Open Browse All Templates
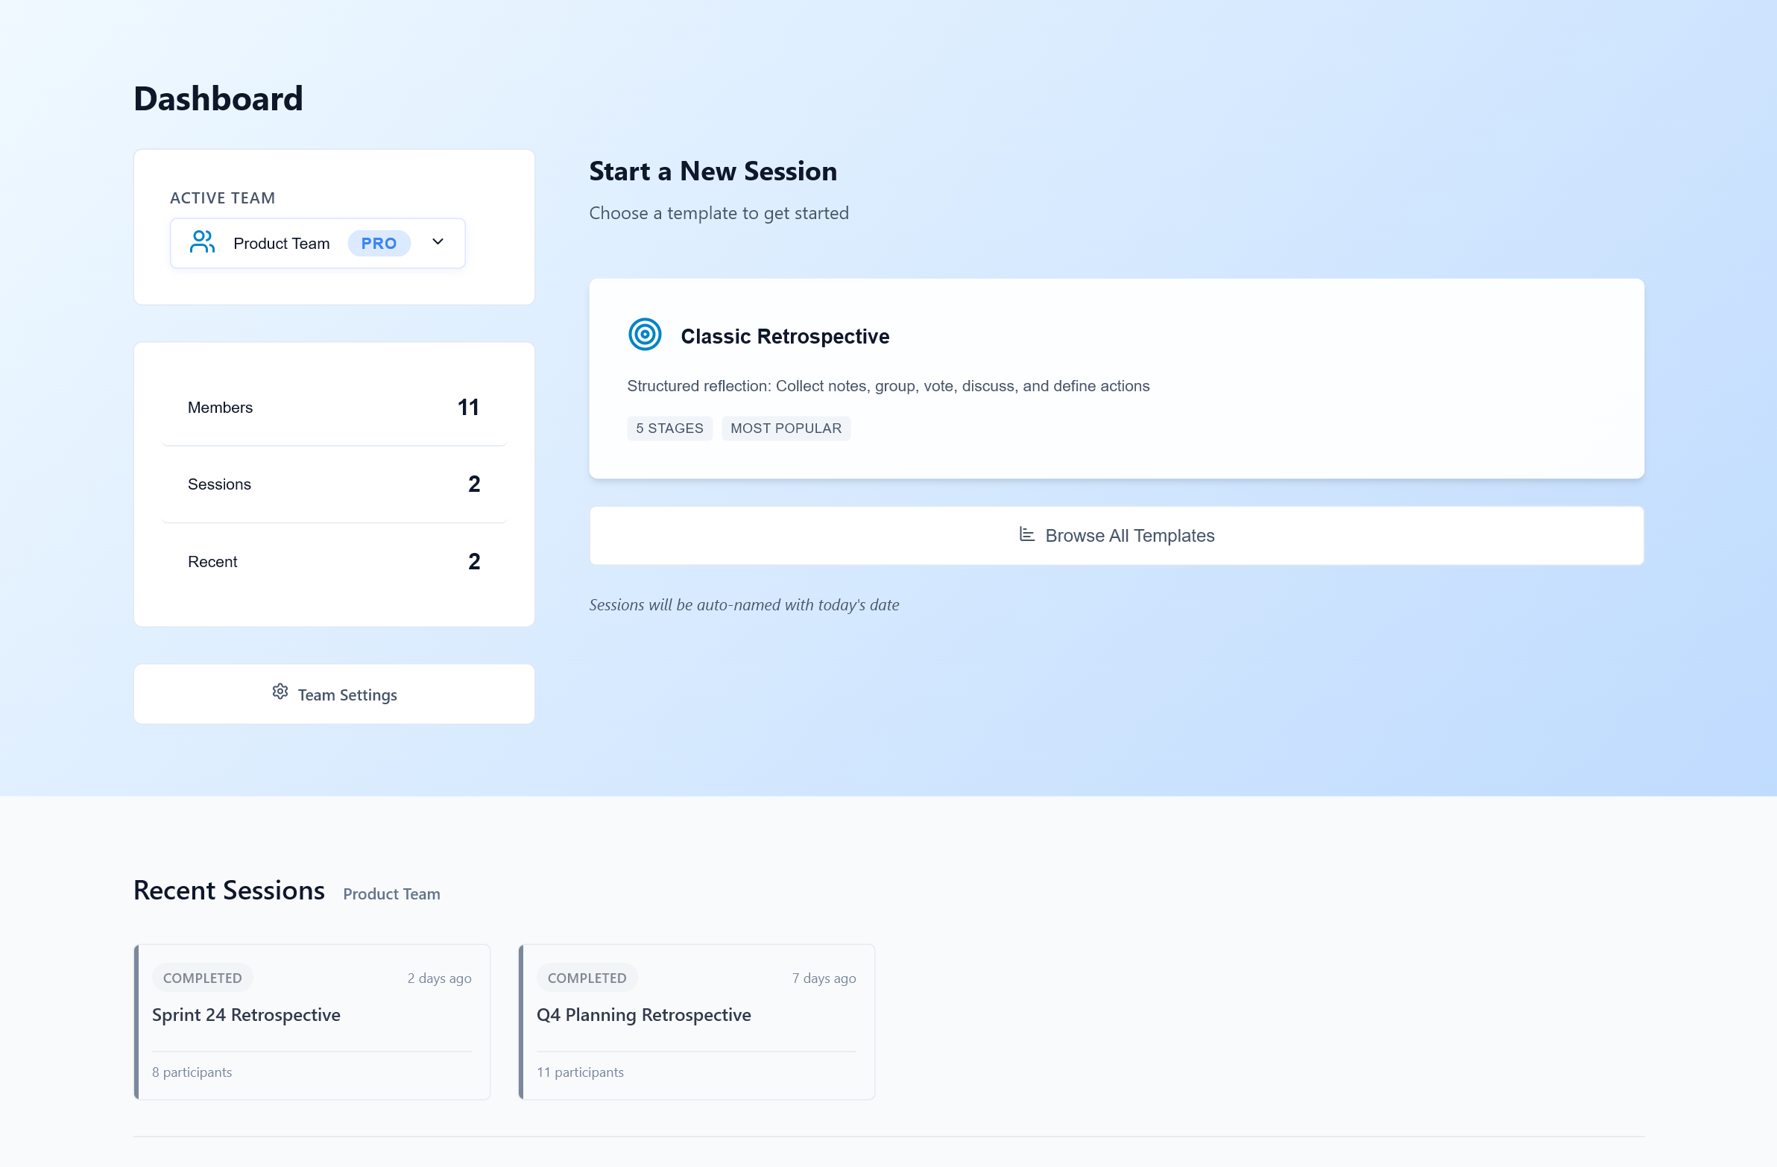 [x=1117, y=535]
